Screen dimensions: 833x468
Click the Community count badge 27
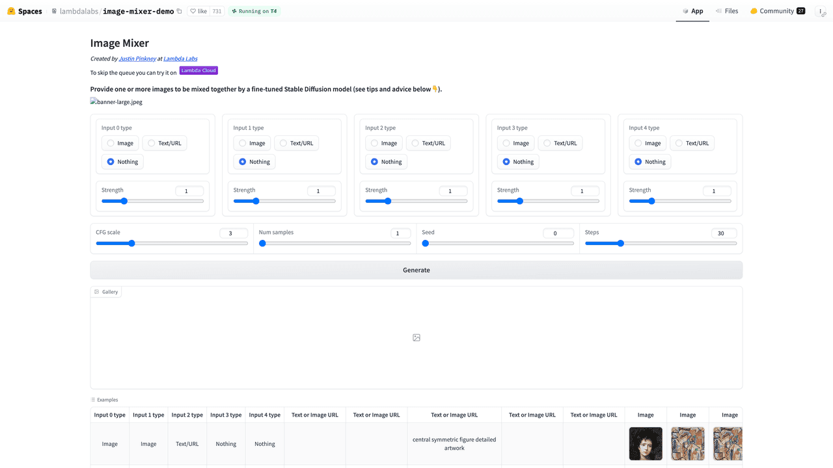(x=800, y=11)
